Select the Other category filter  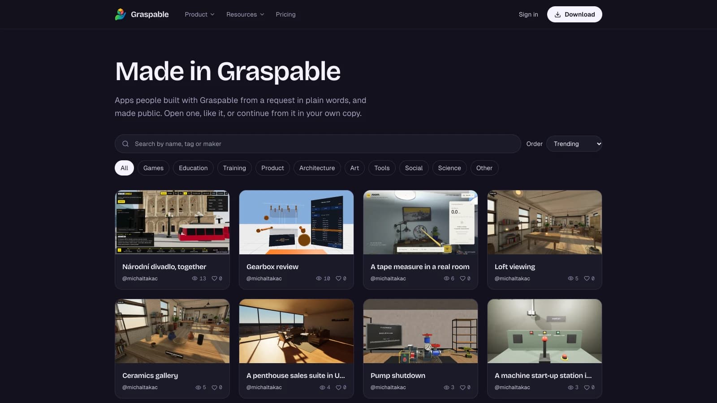(x=484, y=168)
